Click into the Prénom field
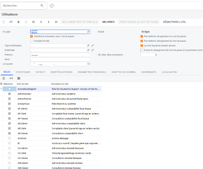The image size is (203, 169). tap(60, 55)
